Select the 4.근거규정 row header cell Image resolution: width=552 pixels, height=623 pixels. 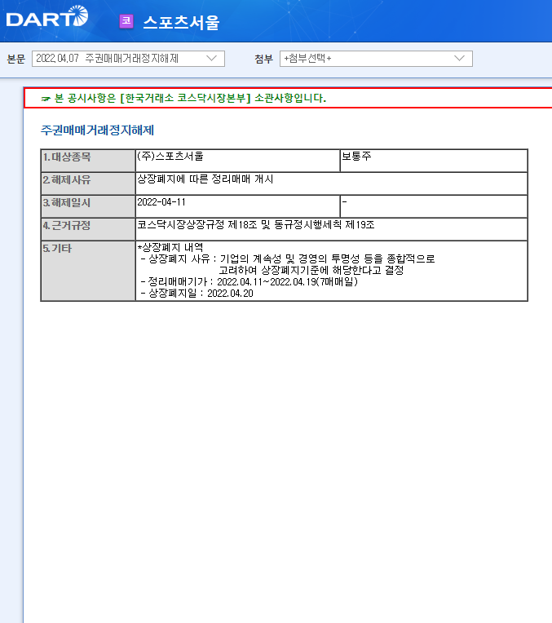coord(88,229)
